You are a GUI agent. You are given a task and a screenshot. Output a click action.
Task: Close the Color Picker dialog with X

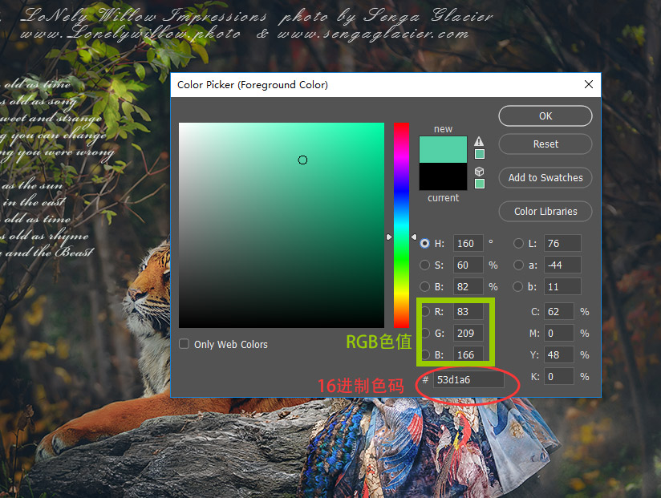pyautogui.click(x=589, y=85)
